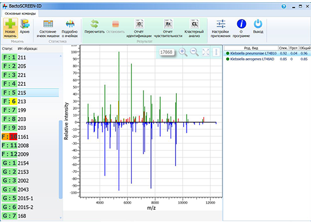Select sample row F : 7 199
This screenshot has height=223, width=311.
[30, 110]
